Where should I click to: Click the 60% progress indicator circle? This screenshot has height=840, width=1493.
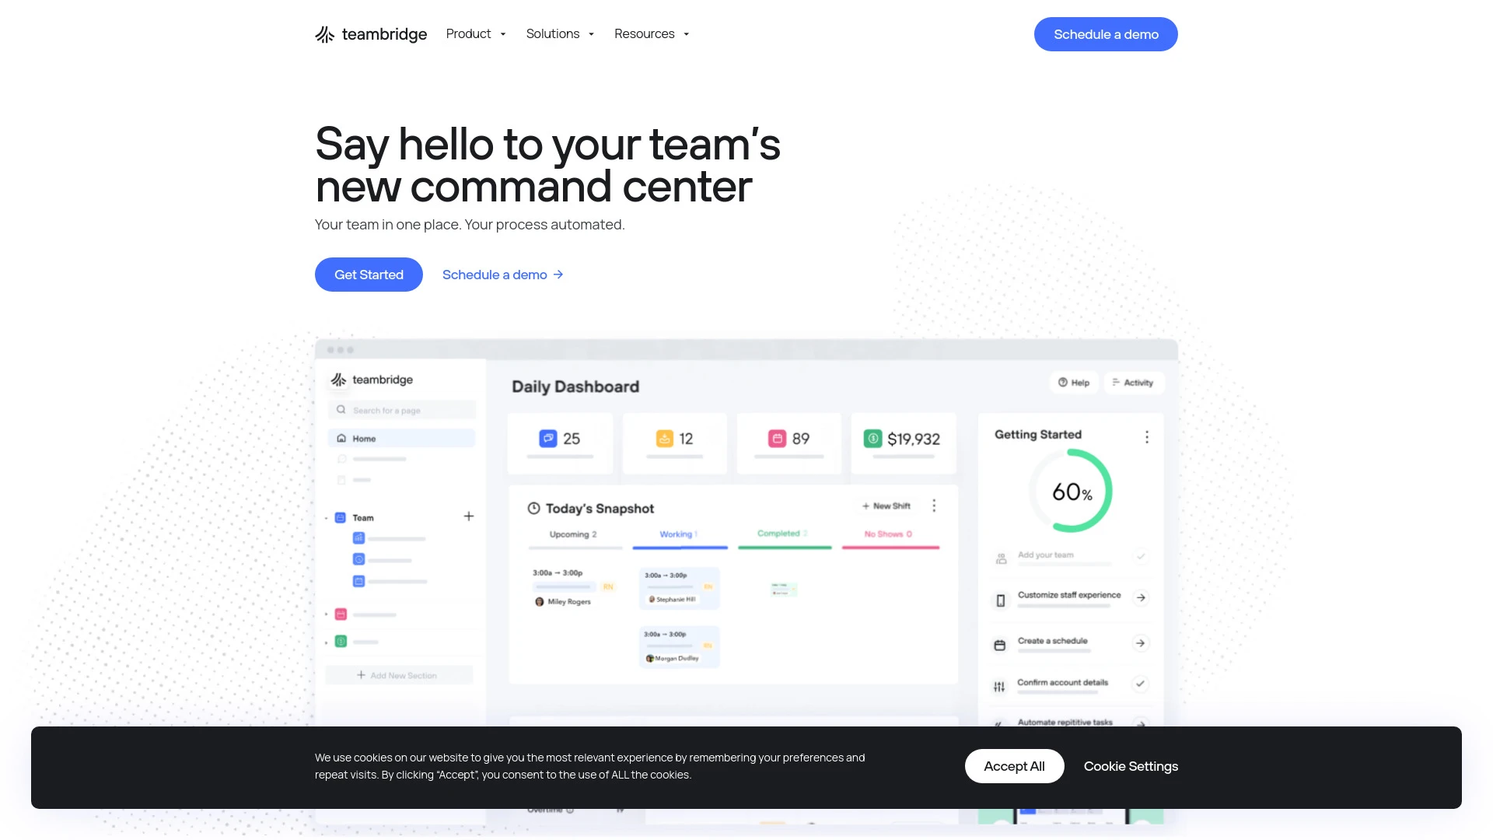pyautogui.click(x=1069, y=492)
